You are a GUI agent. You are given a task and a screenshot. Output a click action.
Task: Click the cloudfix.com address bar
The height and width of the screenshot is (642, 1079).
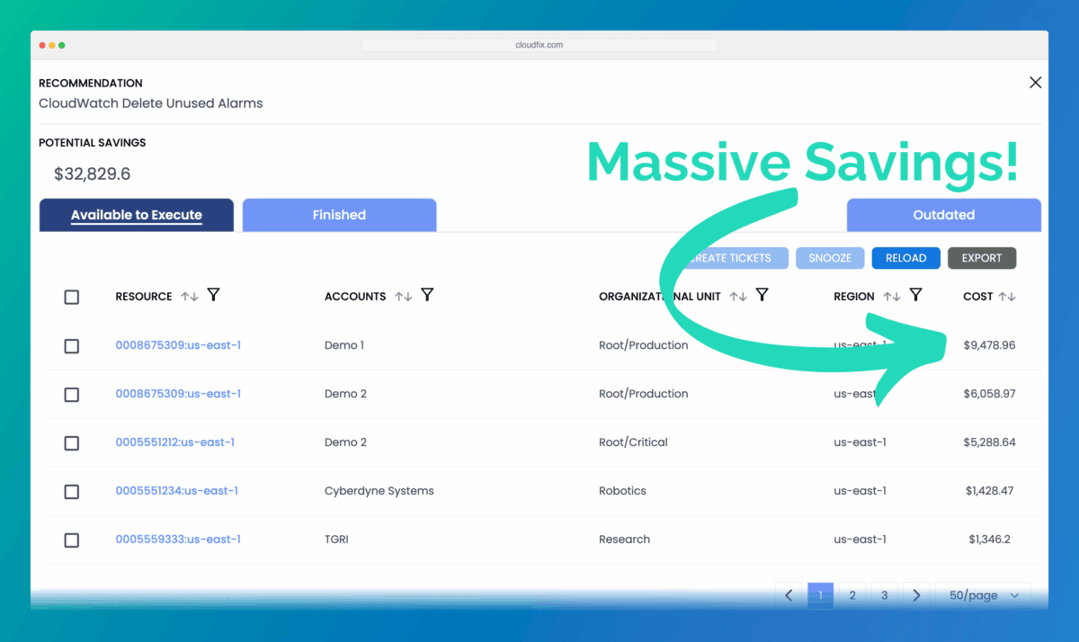[x=539, y=45]
